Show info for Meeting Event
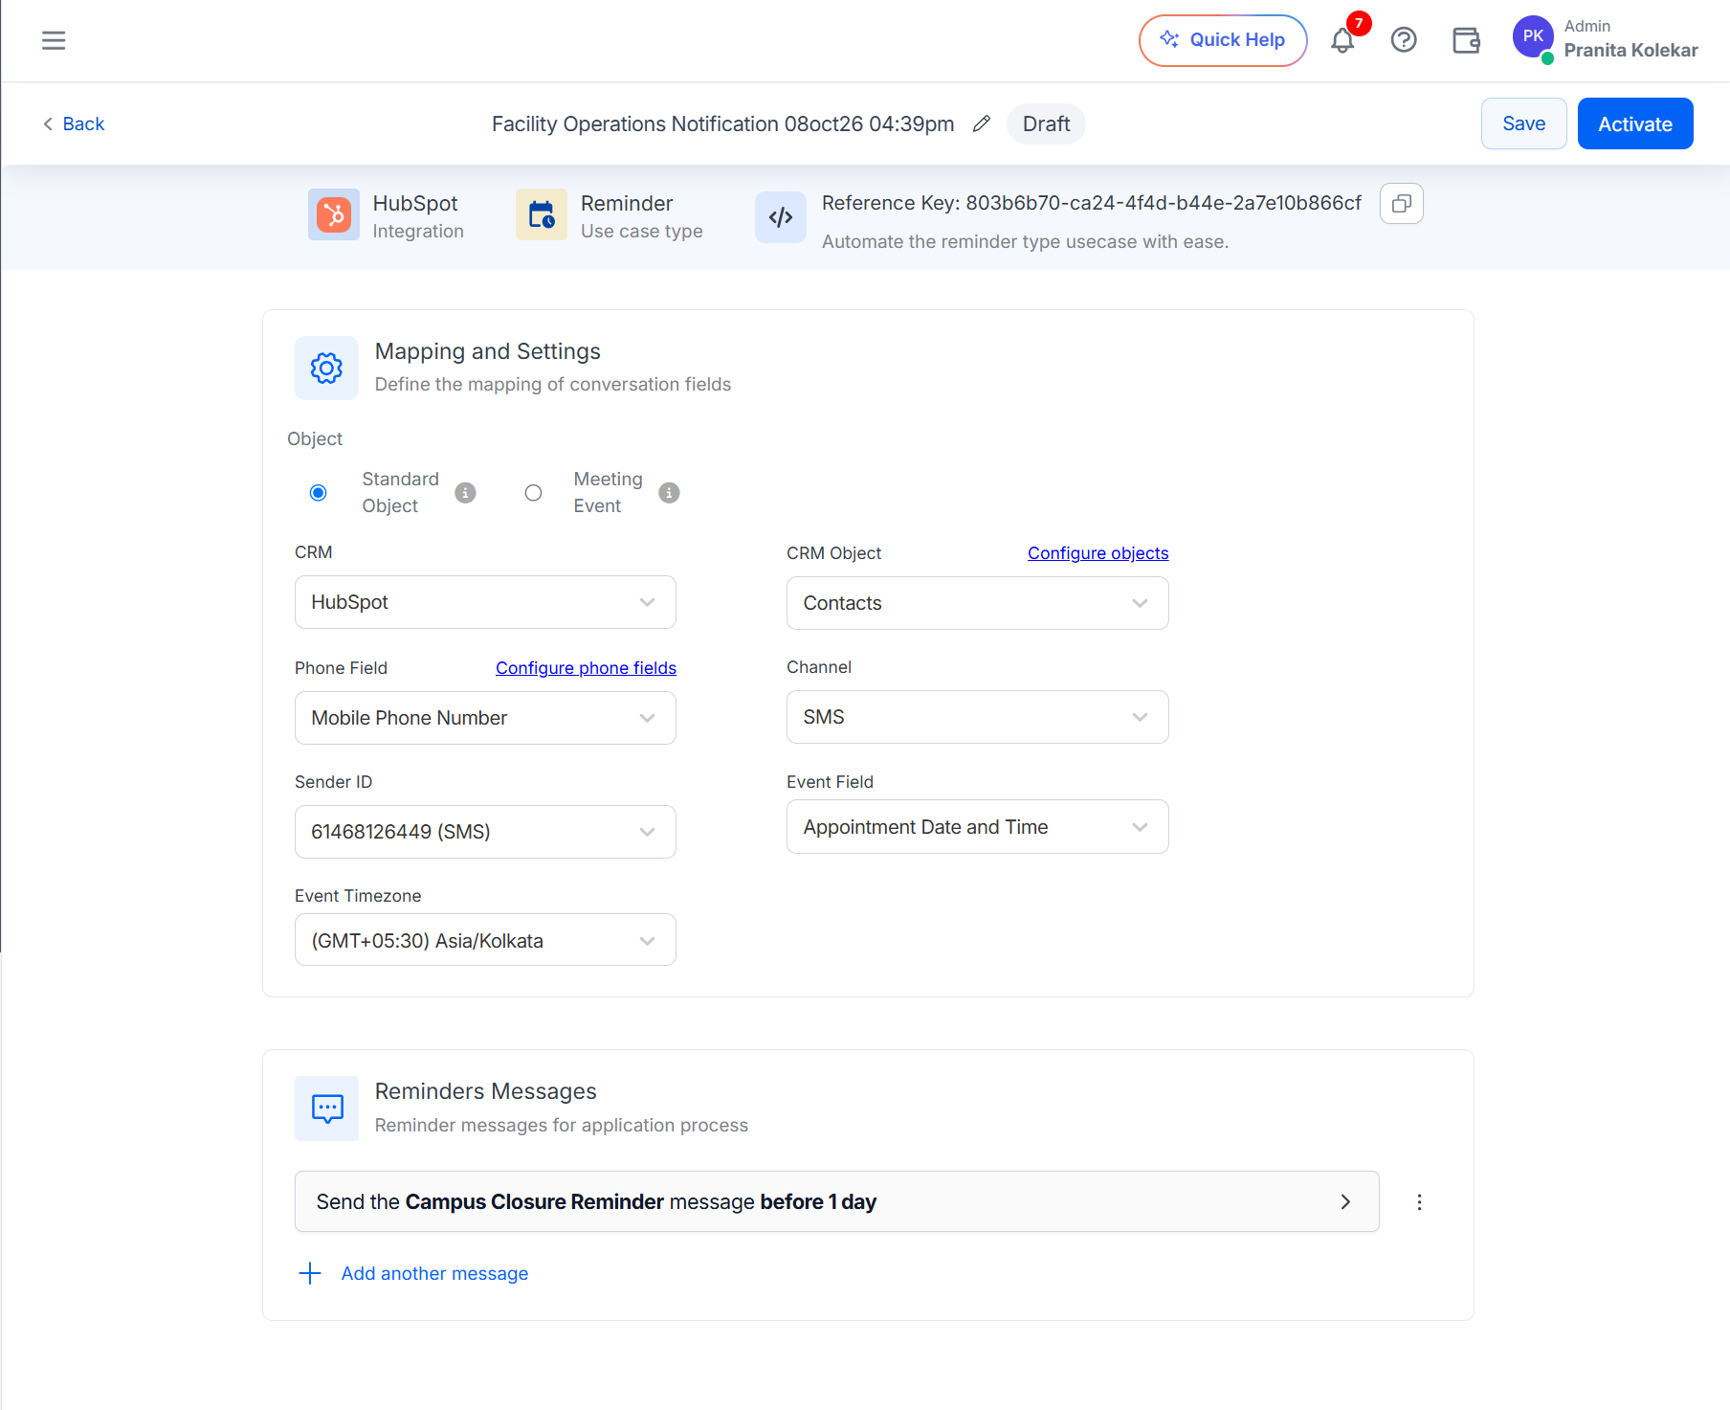Image resolution: width=1730 pixels, height=1410 pixels. click(x=669, y=493)
